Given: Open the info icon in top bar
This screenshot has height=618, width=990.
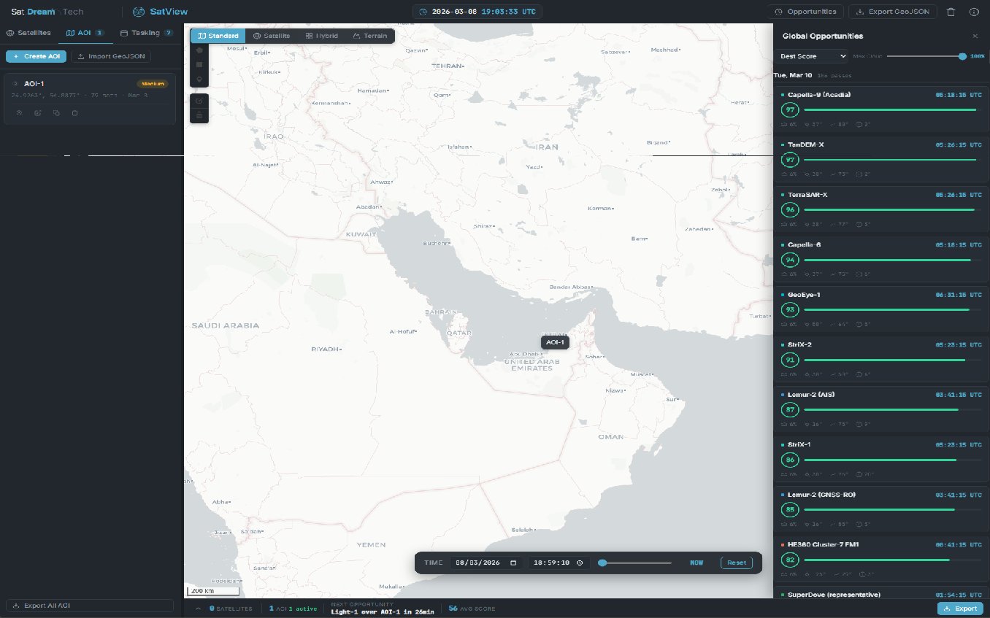Looking at the screenshot, I should tap(973, 12).
